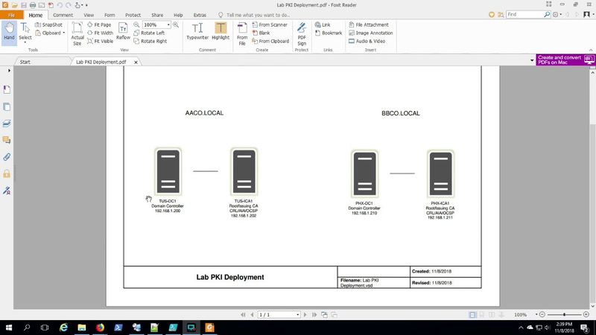596x335 pixels.
Task: Create a Blank PDF
Action: click(261, 33)
